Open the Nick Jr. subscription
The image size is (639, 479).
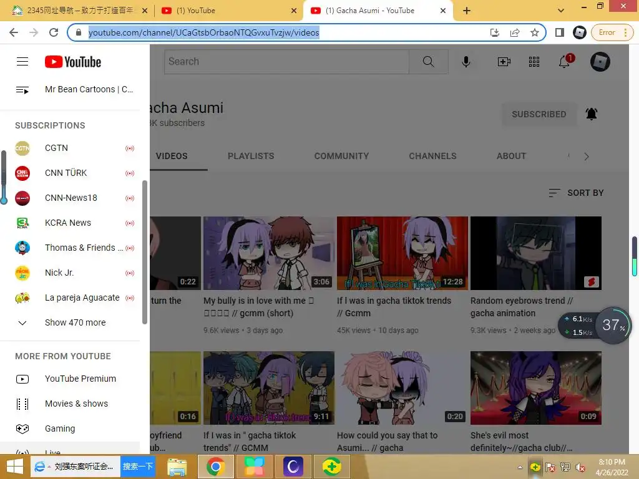pyautogui.click(x=70, y=273)
